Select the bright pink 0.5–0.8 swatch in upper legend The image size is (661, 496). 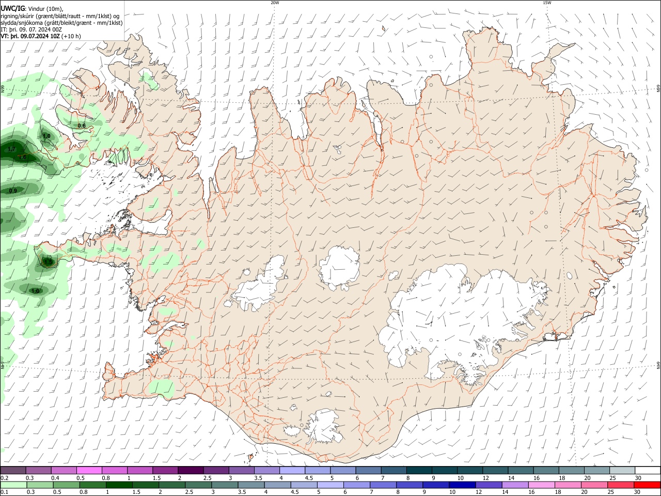(89, 470)
